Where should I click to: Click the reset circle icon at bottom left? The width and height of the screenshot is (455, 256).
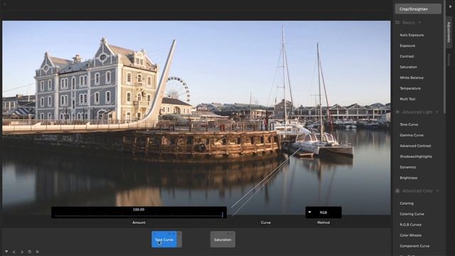[x=30, y=252]
